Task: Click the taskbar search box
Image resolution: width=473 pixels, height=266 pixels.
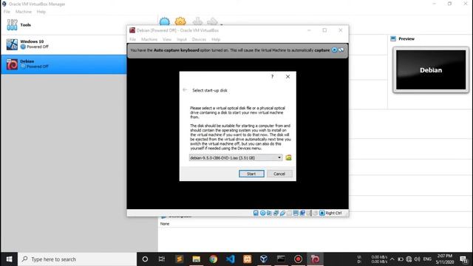Action: pyautogui.click(x=77, y=259)
